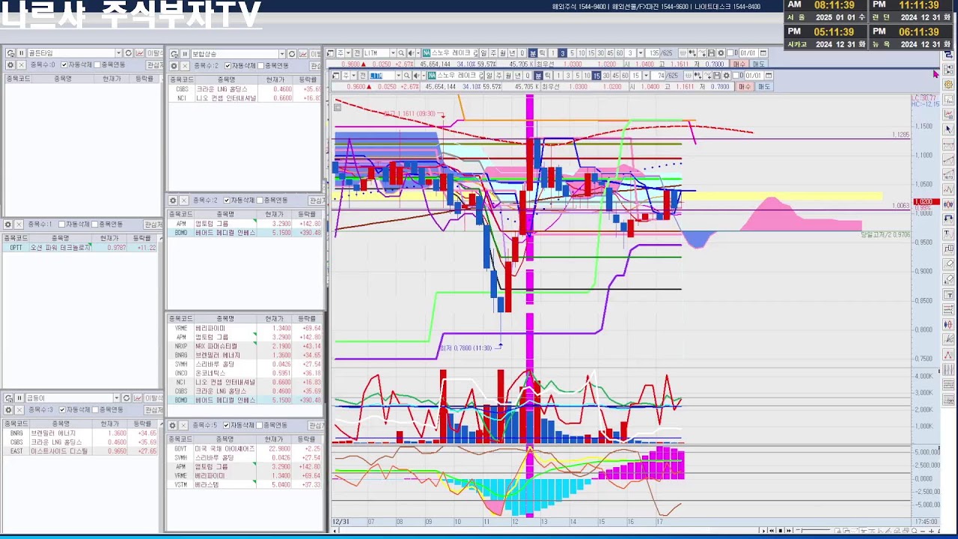Open LITM symbol dropdown in lower chart

[399, 76]
